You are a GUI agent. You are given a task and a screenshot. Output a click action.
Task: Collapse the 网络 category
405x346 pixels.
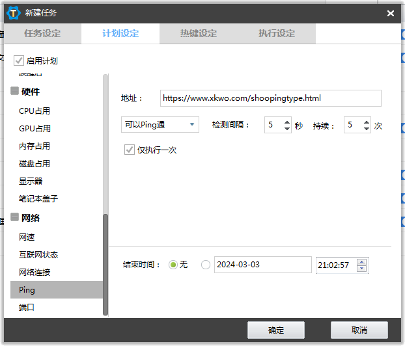click(x=14, y=217)
